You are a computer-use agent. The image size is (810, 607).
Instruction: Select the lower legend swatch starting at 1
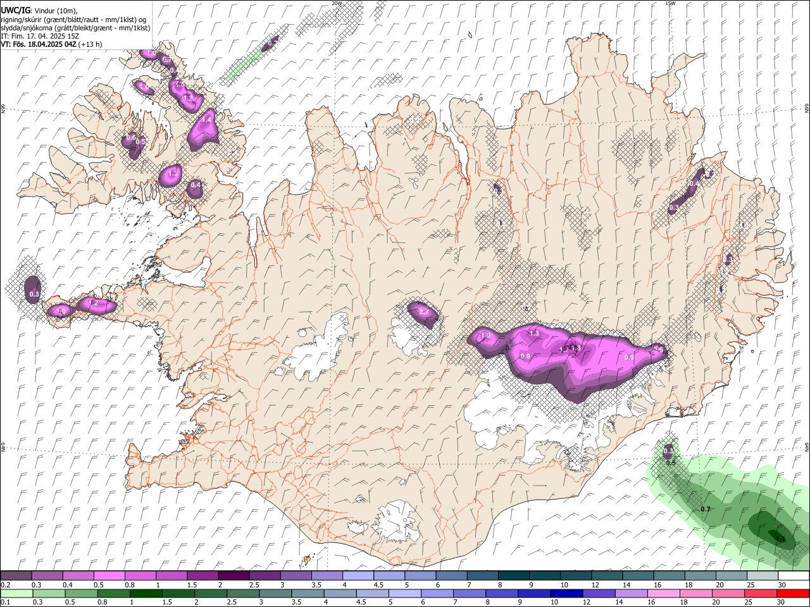pyautogui.click(x=146, y=593)
